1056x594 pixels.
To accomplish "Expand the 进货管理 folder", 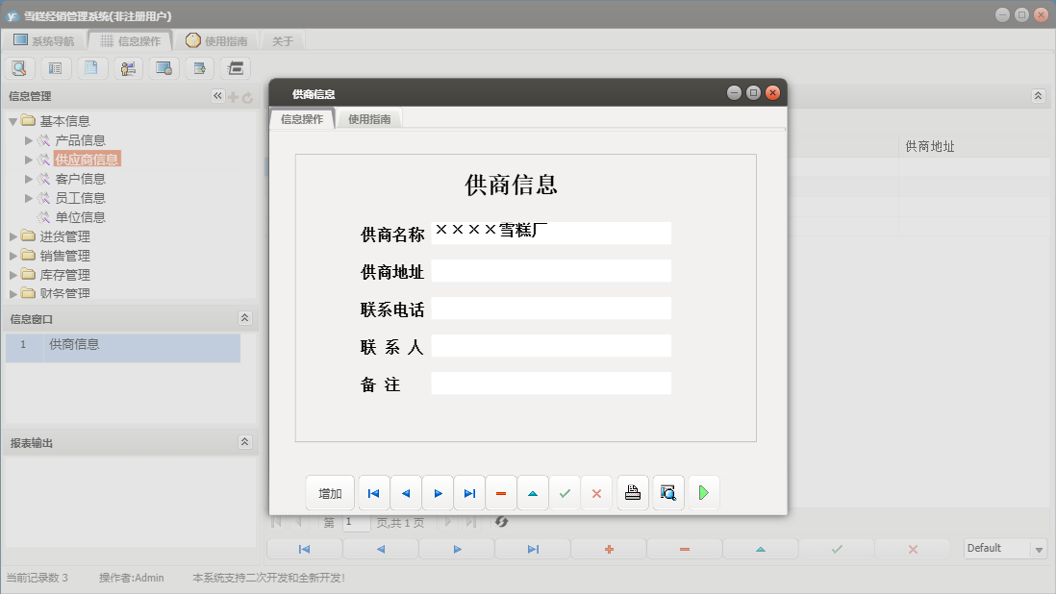I will click(x=14, y=235).
